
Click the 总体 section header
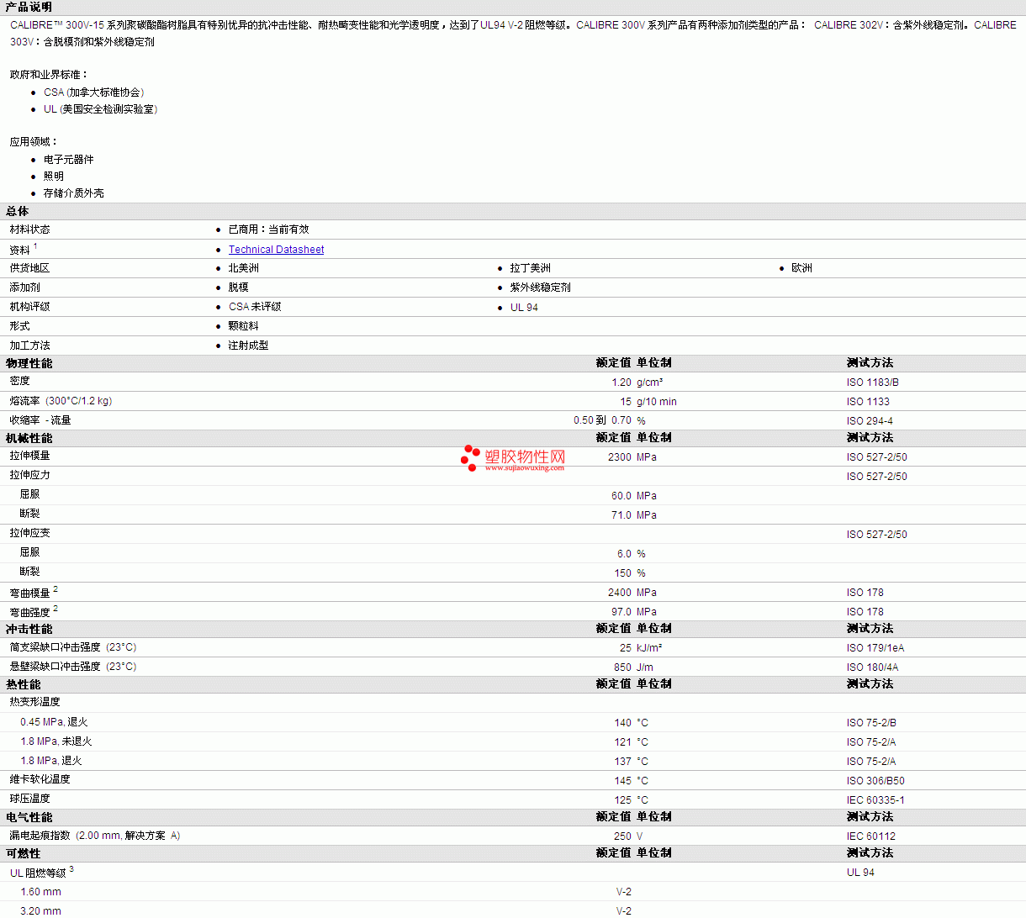click(x=18, y=211)
